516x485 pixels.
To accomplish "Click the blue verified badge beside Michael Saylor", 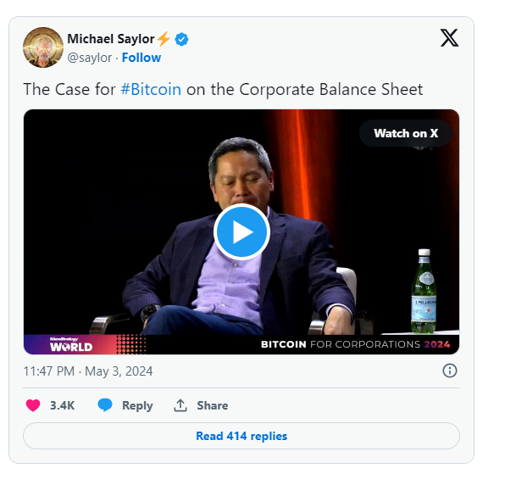I will (181, 40).
